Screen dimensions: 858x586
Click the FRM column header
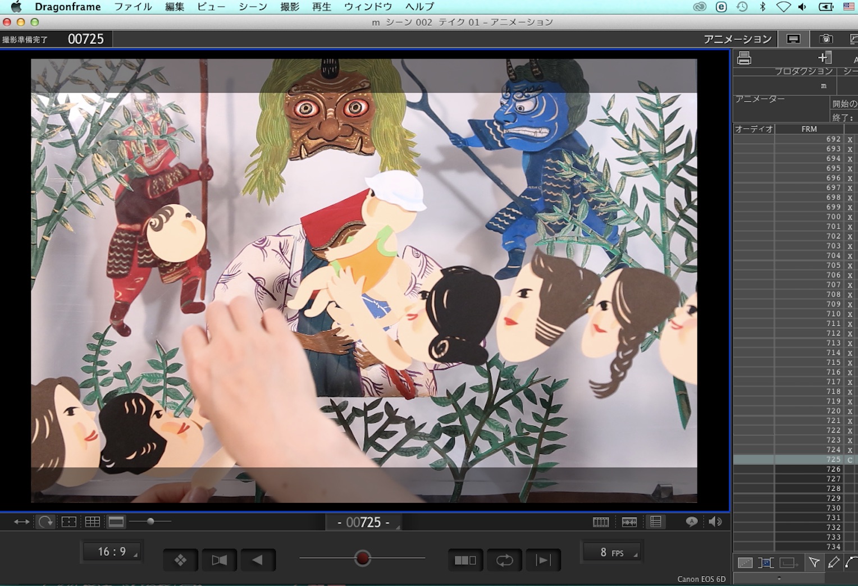pyautogui.click(x=809, y=129)
